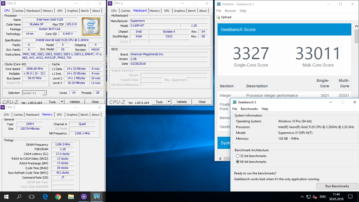The width and height of the screenshot is (359, 202).
Task: Click Single-Core Score 3327
Action: [251, 53]
